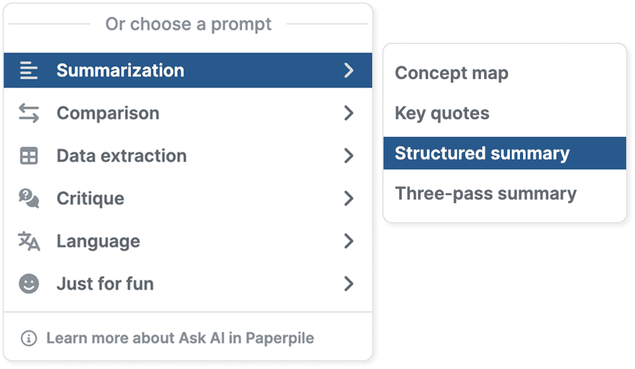Expand the Critique submenu chevron

coord(349,199)
